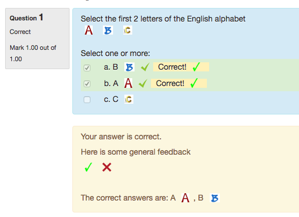This screenshot has height=217, width=299.
Task: Toggle the checkbox for option a. B
Action: [87, 67]
